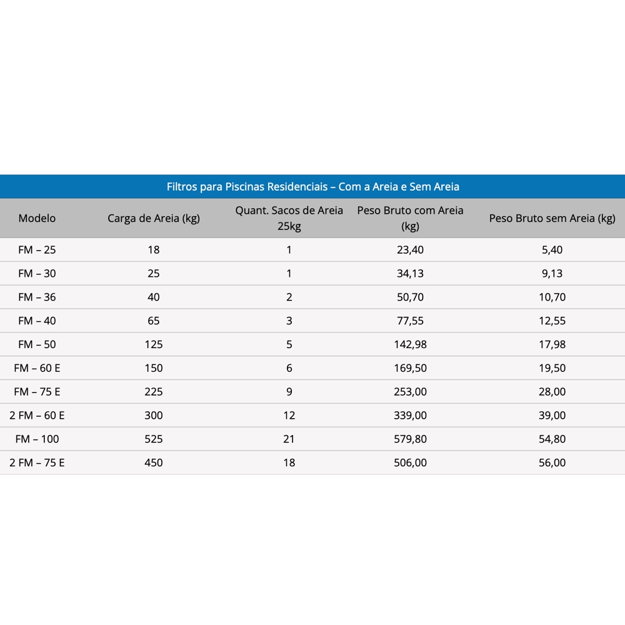Select the FM – 25 model cell
Viewport: 625px width, 625px height.
click(x=37, y=250)
